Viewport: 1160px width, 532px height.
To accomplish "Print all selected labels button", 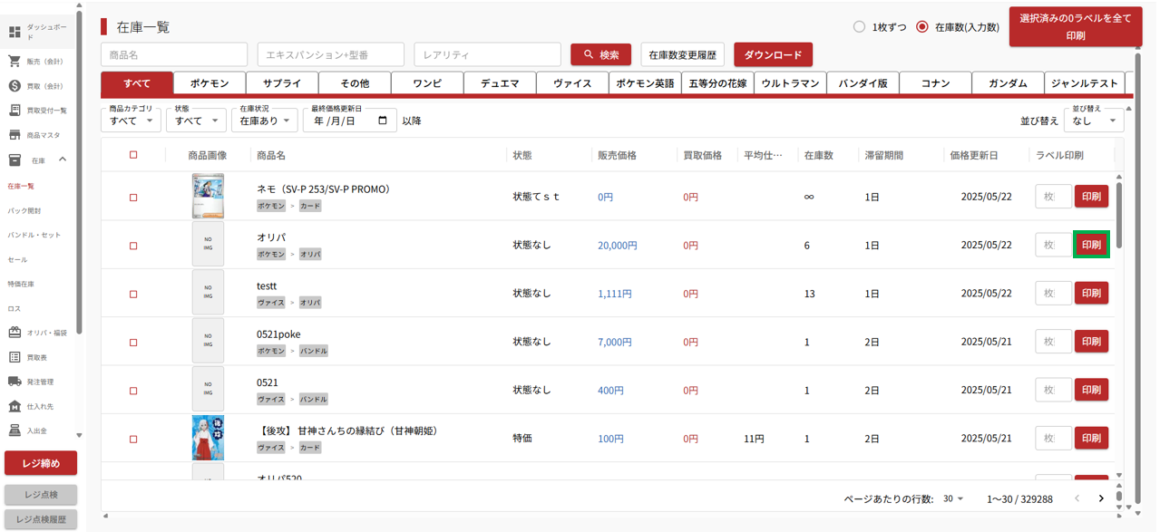I will (1075, 27).
